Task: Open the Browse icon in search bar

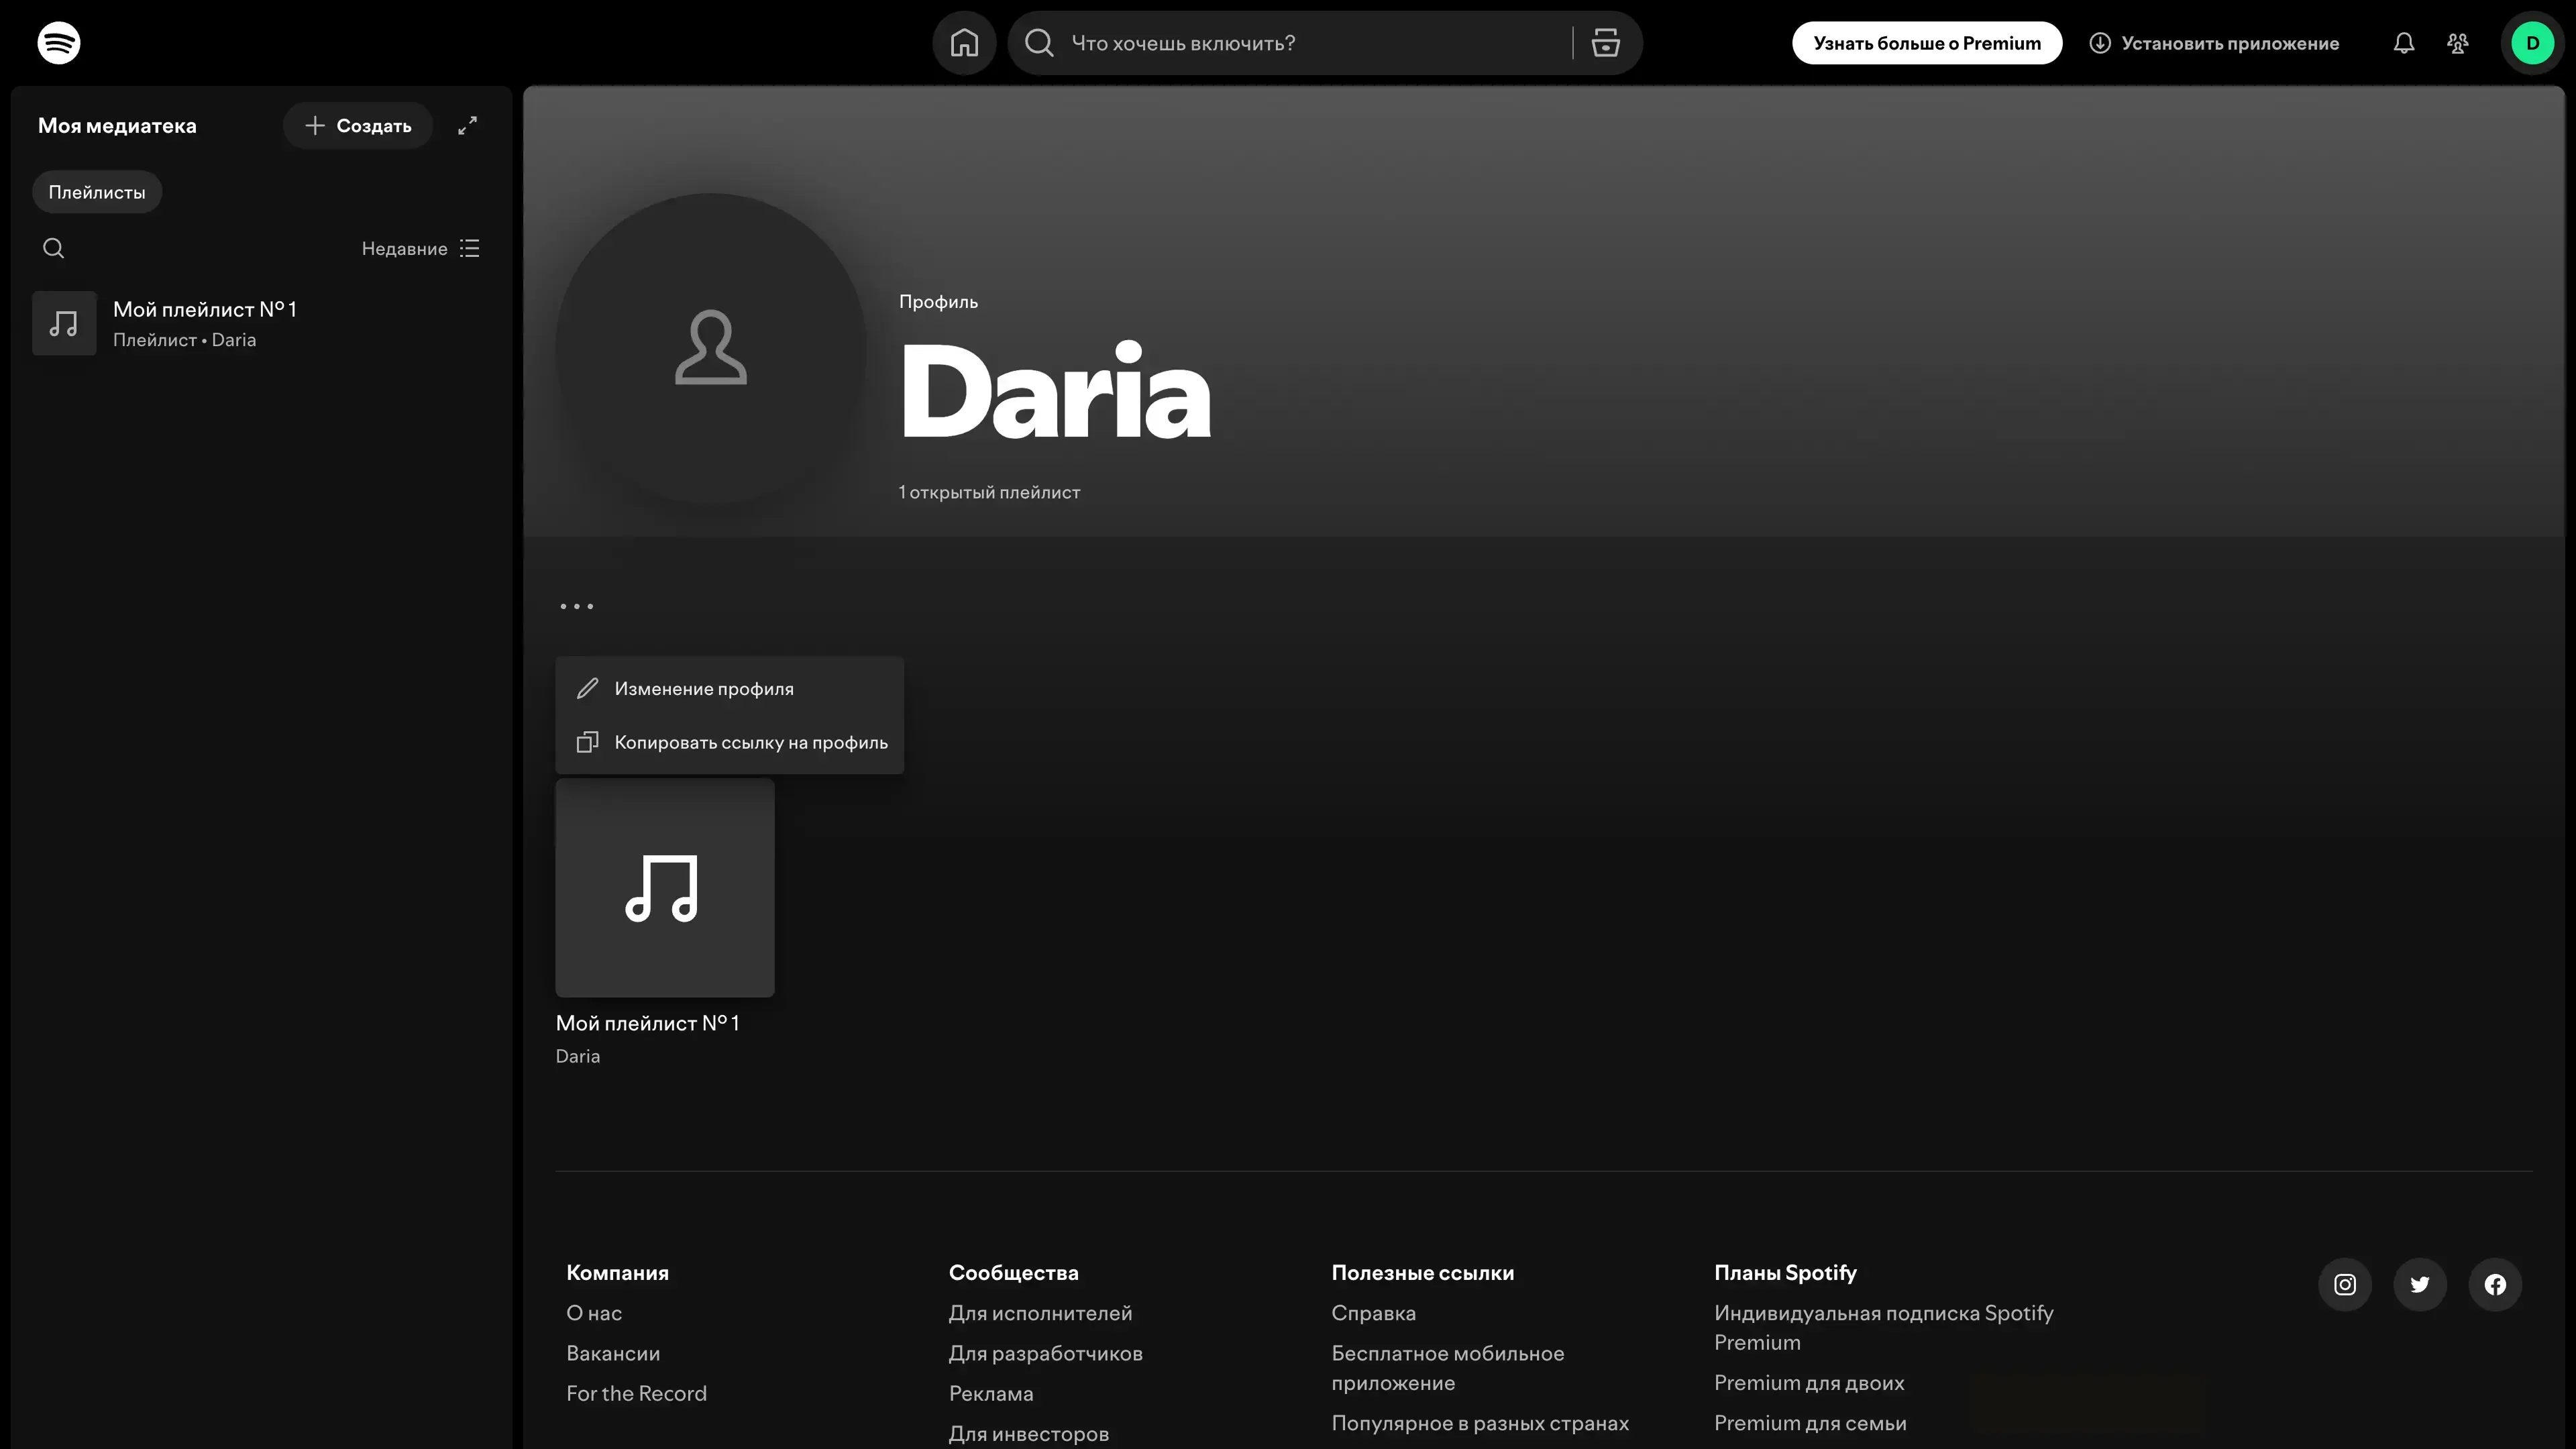Action: pyautogui.click(x=1605, y=43)
